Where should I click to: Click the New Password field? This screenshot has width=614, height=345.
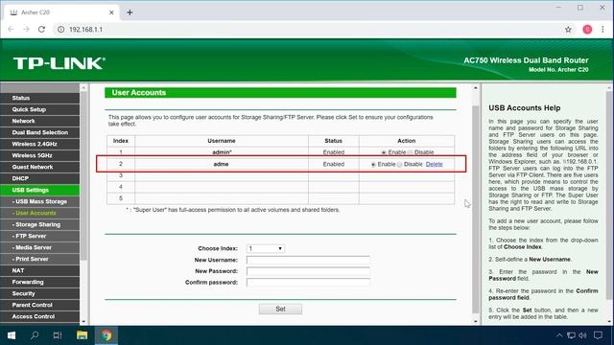click(308, 271)
